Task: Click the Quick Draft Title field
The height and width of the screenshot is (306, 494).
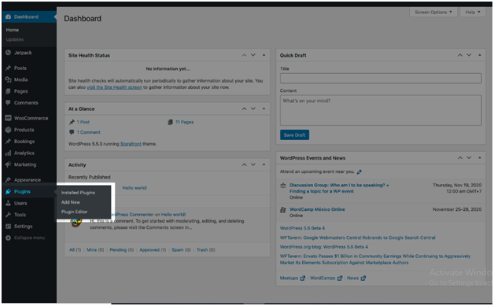Action: pyautogui.click(x=381, y=78)
